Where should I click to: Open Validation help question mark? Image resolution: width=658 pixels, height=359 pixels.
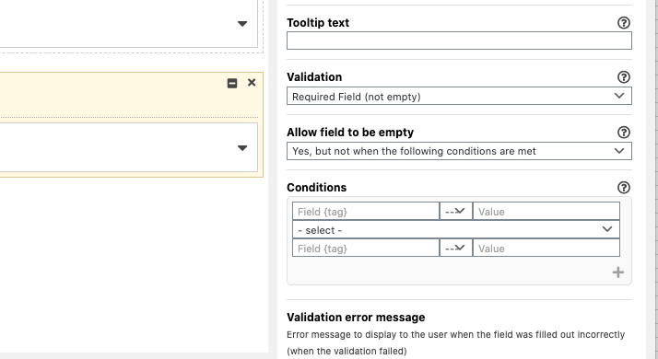point(624,77)
